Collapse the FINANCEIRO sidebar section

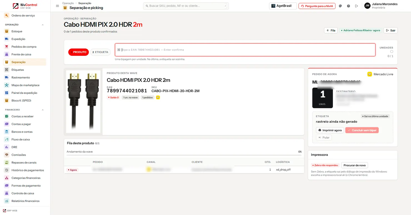click(43, 110)
